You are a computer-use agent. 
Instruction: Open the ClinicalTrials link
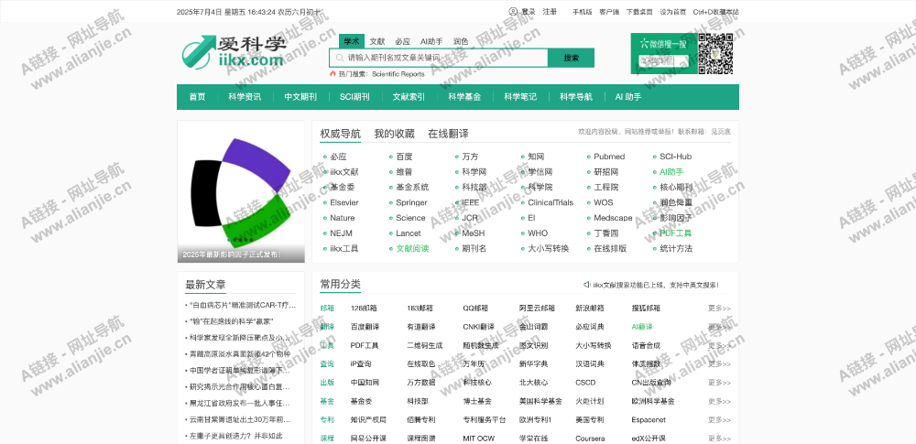click(x=551, y=202)
